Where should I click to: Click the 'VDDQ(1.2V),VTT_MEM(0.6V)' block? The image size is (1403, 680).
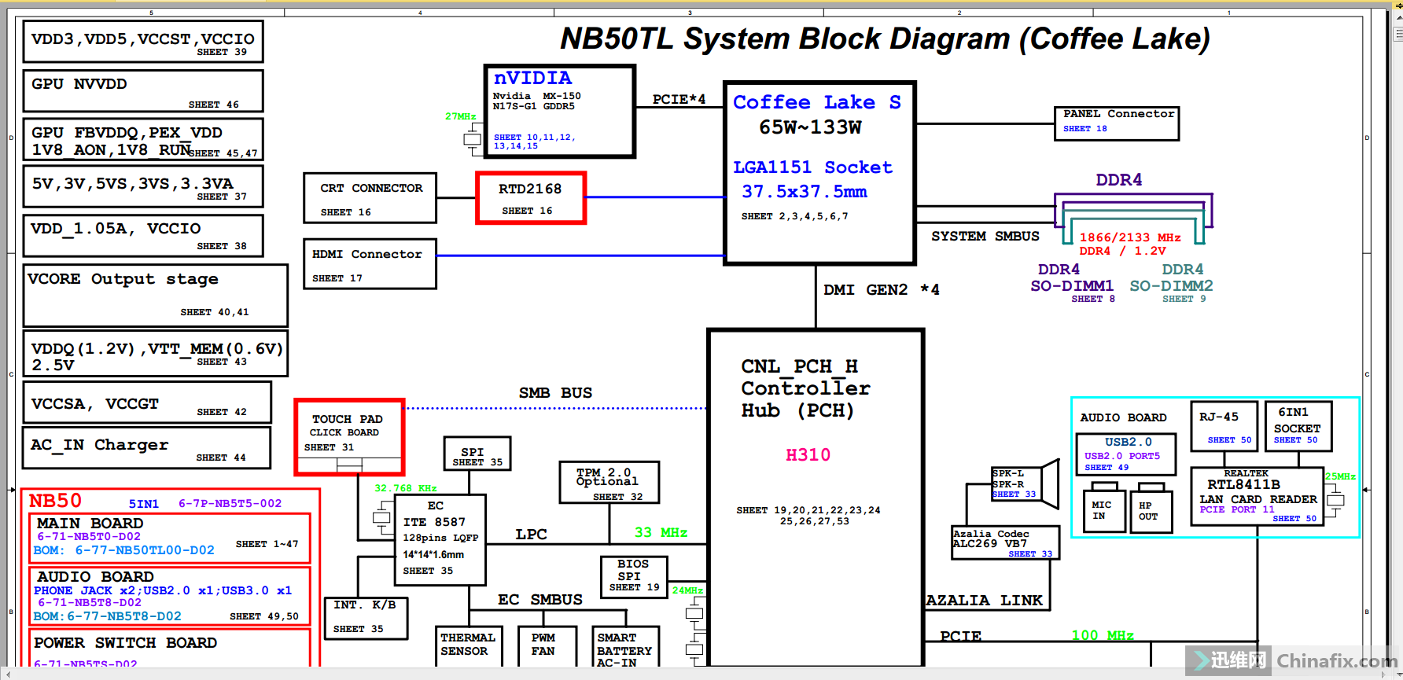[156, 354]
